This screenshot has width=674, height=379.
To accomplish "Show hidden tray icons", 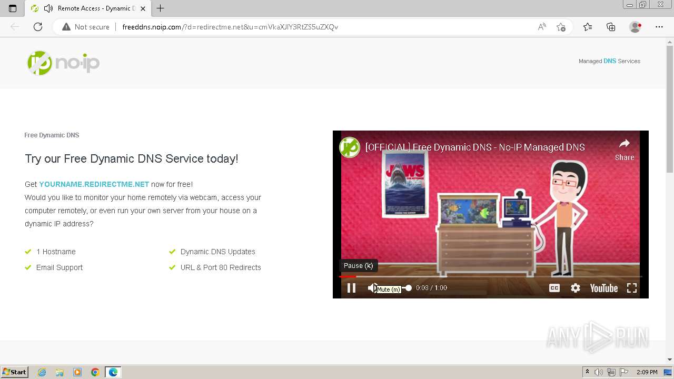I will (x=587, y=372).
